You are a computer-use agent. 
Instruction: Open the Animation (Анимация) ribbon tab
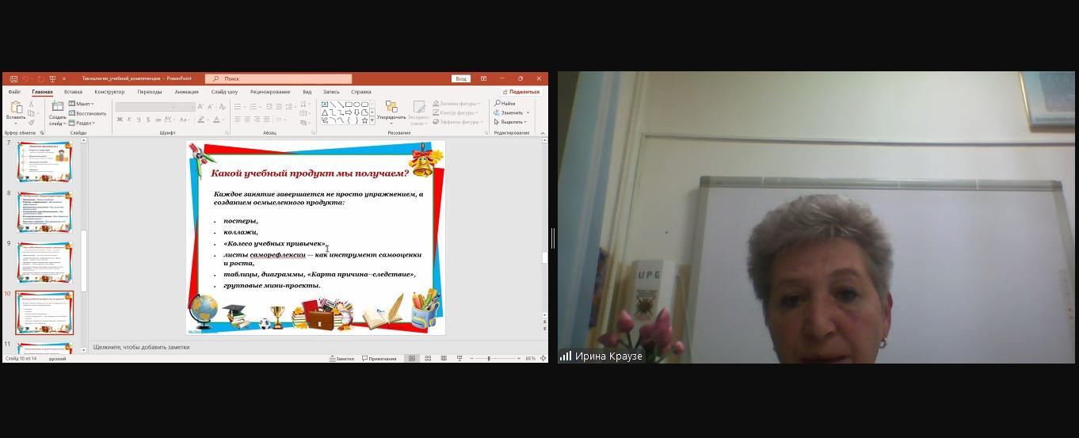pyautogui.click(x=186, y=92)
